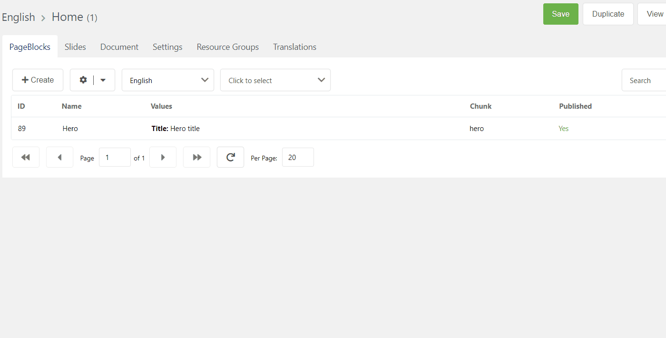This screenshot has width=666, height=338.
Task: Click the Hero name cell
Action: coord(70,129)
